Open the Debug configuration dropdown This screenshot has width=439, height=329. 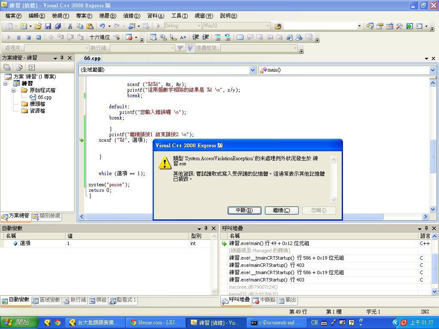pos(199,26)
